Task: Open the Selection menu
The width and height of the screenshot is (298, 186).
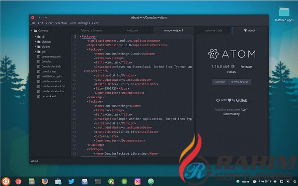Action: [61, 23]
